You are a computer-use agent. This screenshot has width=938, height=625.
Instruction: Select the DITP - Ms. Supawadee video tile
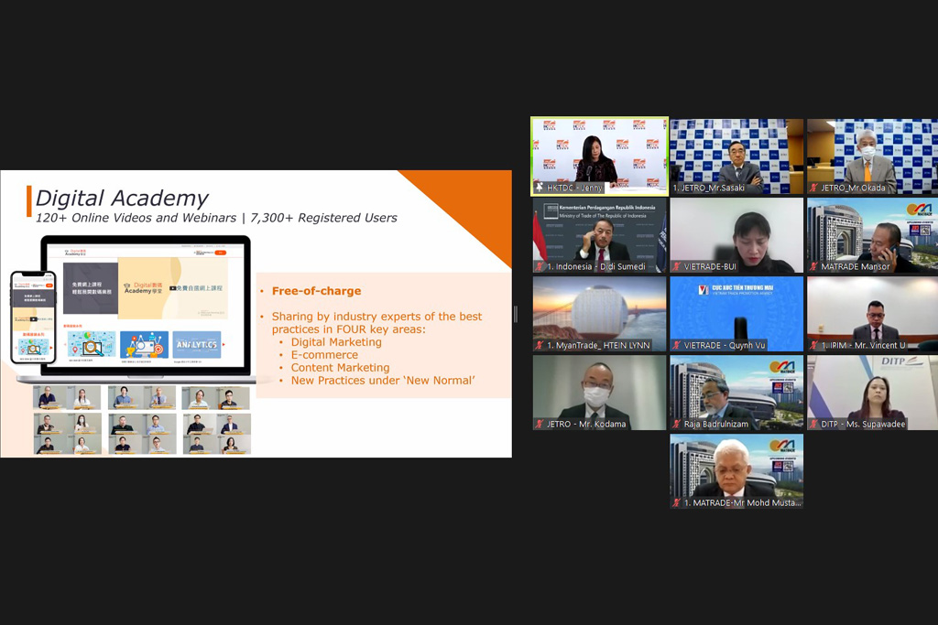[872, 393]
